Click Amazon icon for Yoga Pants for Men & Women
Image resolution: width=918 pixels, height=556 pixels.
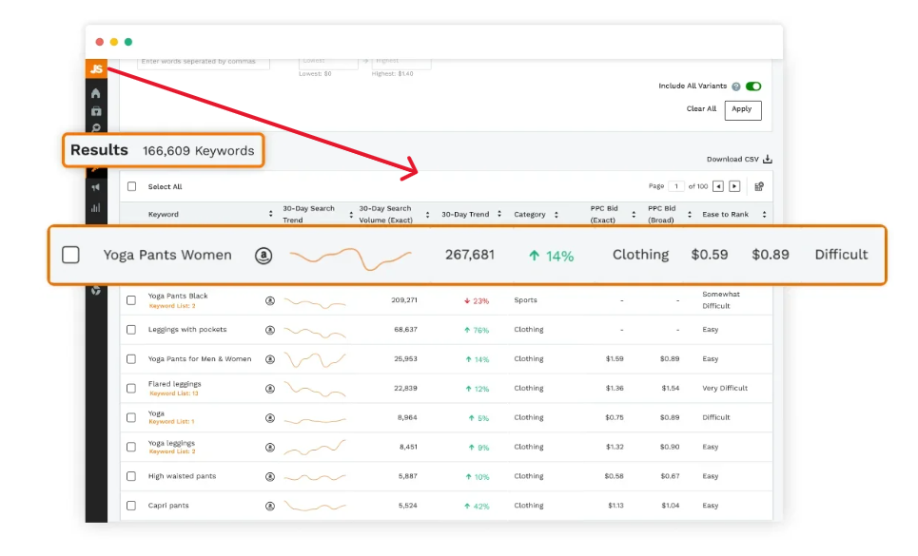click(x=270, y=359)
